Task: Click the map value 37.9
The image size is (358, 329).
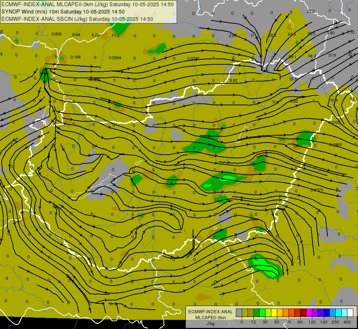Action: (332, 55)
